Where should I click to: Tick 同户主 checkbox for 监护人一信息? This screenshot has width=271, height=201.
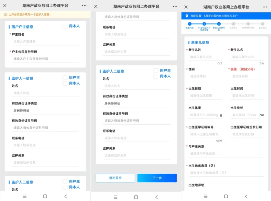[65, 78]
